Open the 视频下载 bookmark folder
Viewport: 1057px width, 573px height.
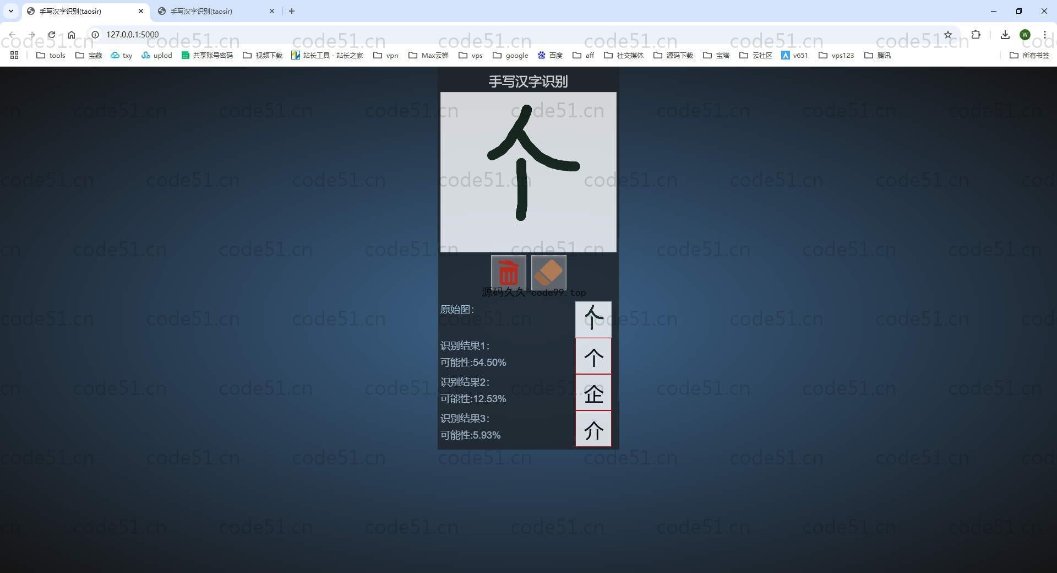pyautogui.click(x=263, y=55)
